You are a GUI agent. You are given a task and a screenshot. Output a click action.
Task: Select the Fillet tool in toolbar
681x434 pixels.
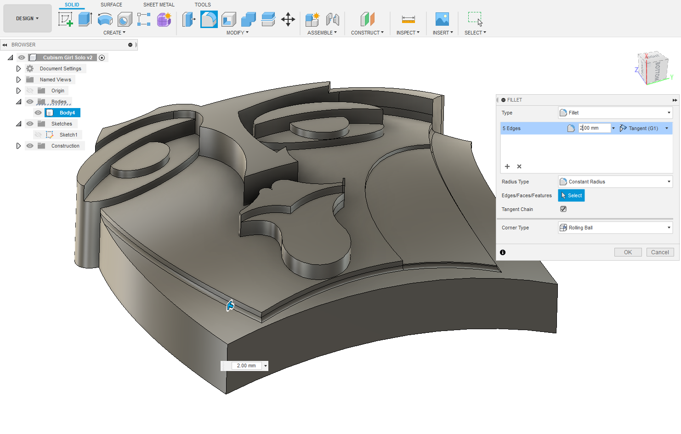[209, 19]
